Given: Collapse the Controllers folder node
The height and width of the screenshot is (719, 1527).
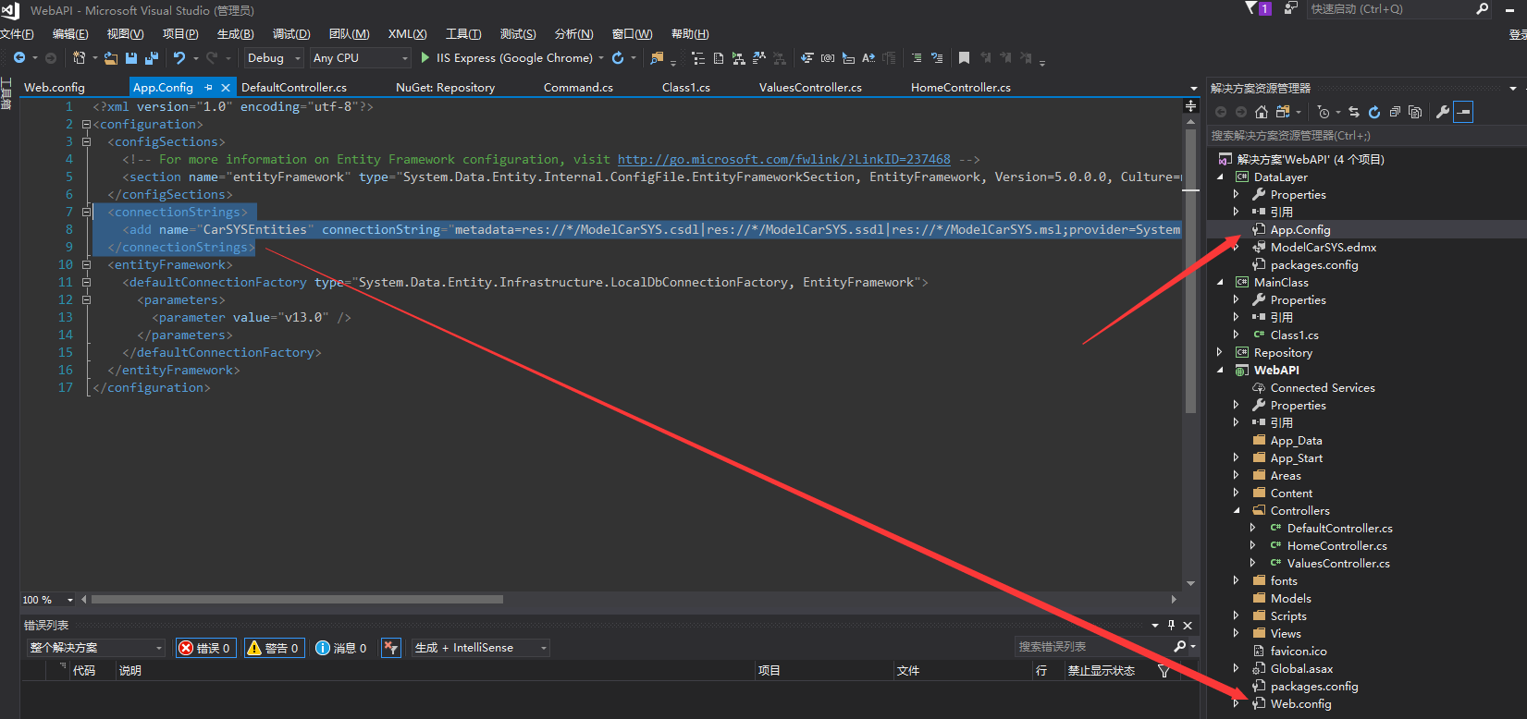Looking at the screenshot, I should pos(1237,510).
